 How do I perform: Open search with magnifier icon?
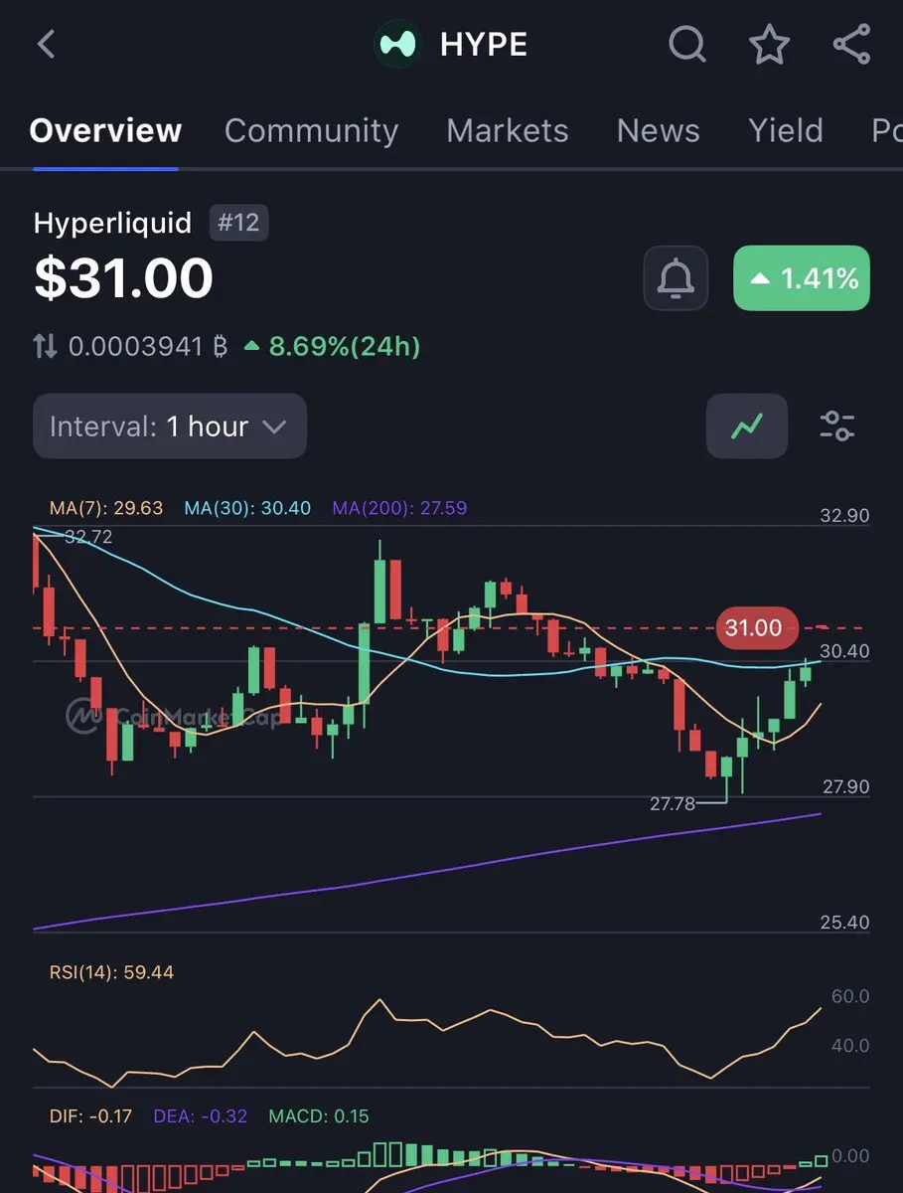point(686,45)
